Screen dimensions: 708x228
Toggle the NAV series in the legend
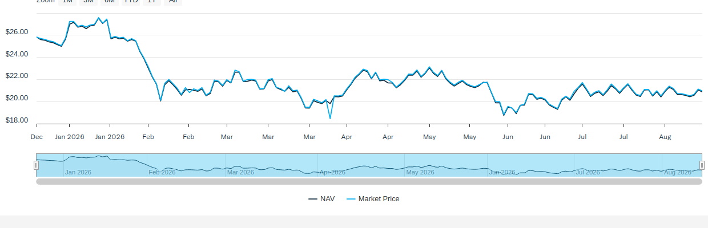click(x=321, y=199)
